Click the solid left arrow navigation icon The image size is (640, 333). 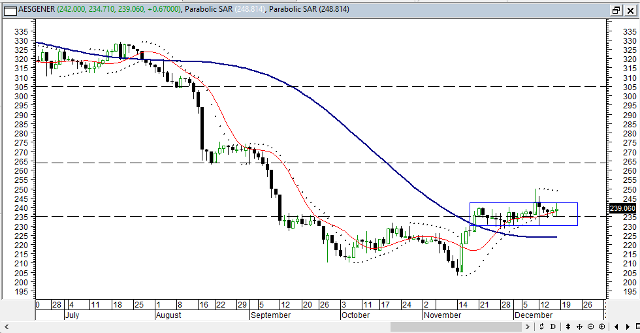[x=616, y=326]
